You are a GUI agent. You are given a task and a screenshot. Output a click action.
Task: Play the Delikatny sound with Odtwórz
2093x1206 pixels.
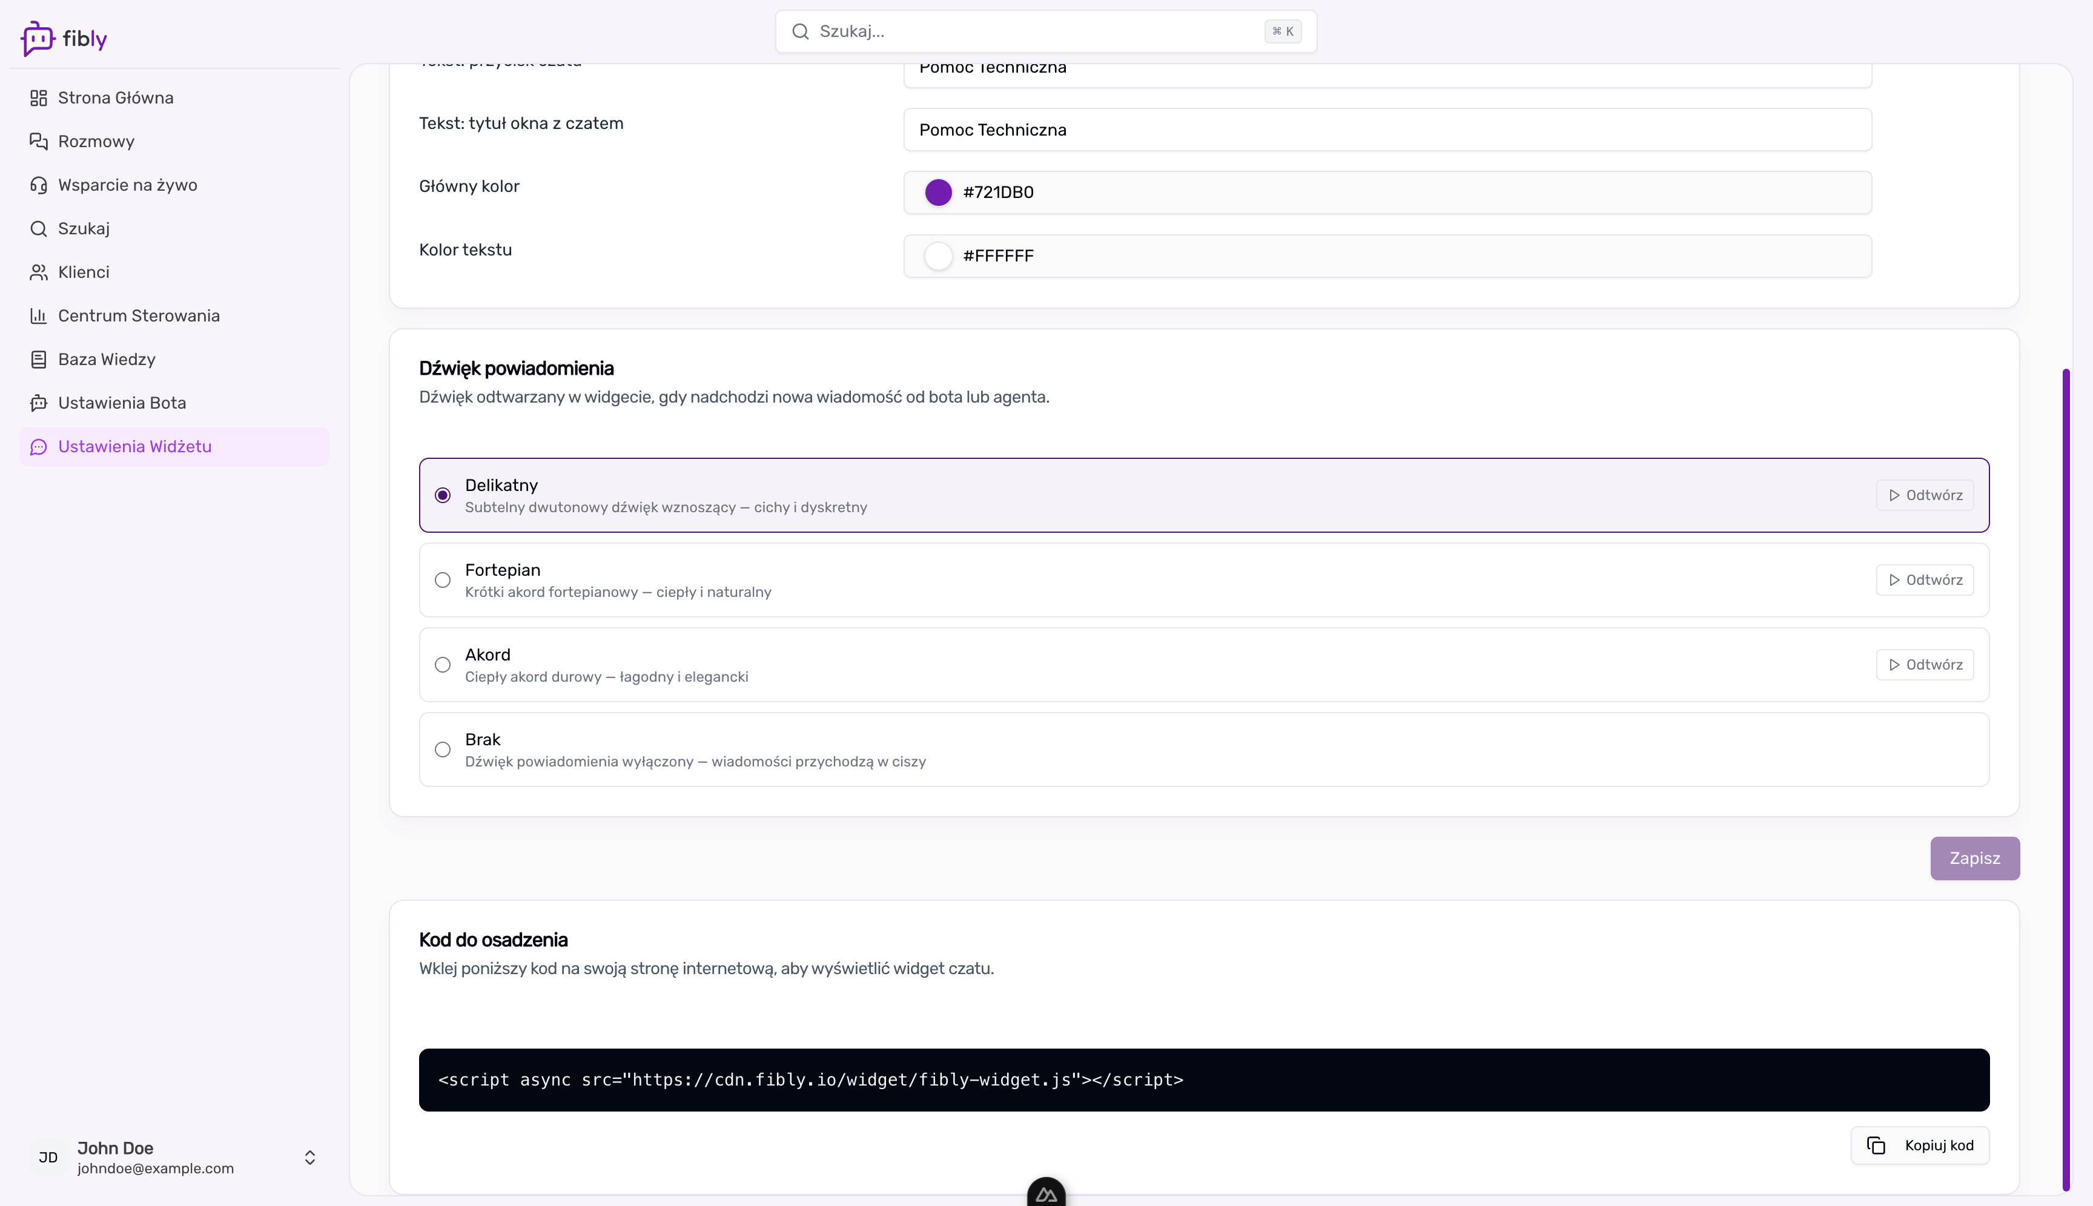pos(1924,495)
